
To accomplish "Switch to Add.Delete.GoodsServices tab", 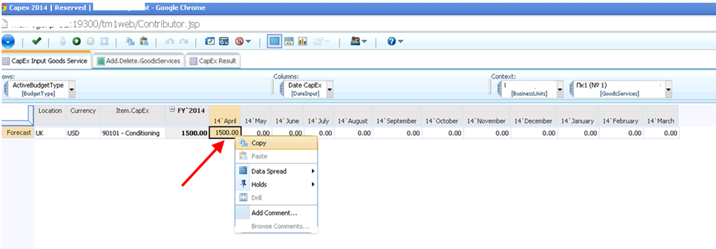I will (x=138, y=61).
